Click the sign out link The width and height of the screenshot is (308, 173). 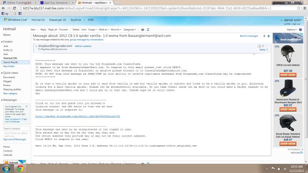[x=296, y=24]
